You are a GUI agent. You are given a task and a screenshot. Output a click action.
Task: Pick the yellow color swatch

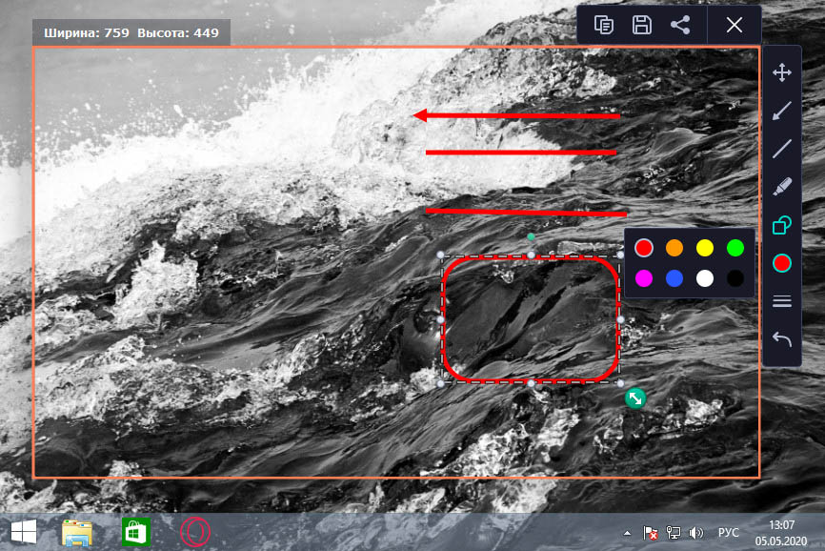pos(705,248)
